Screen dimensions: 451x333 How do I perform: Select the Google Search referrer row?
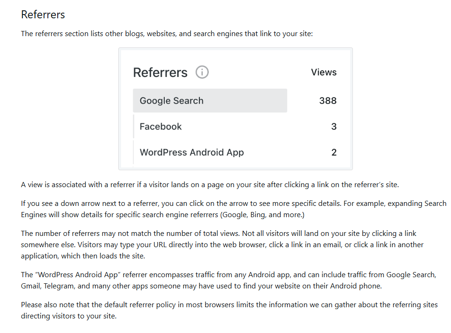click(x=210, y=101)
